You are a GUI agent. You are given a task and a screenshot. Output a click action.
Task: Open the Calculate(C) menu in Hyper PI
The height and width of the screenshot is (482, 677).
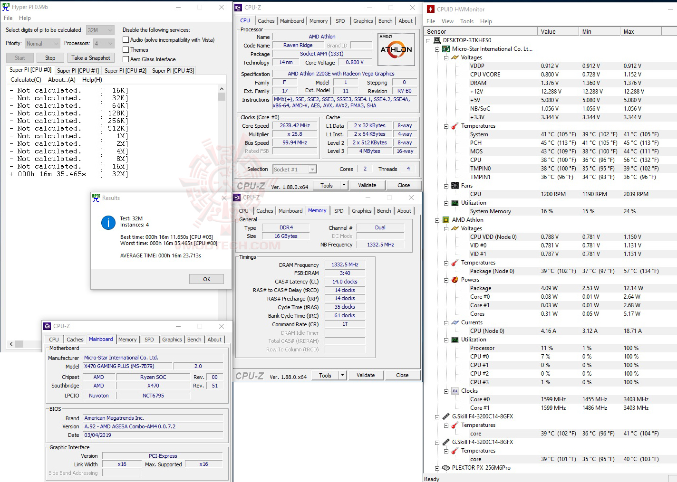(26, 80)
